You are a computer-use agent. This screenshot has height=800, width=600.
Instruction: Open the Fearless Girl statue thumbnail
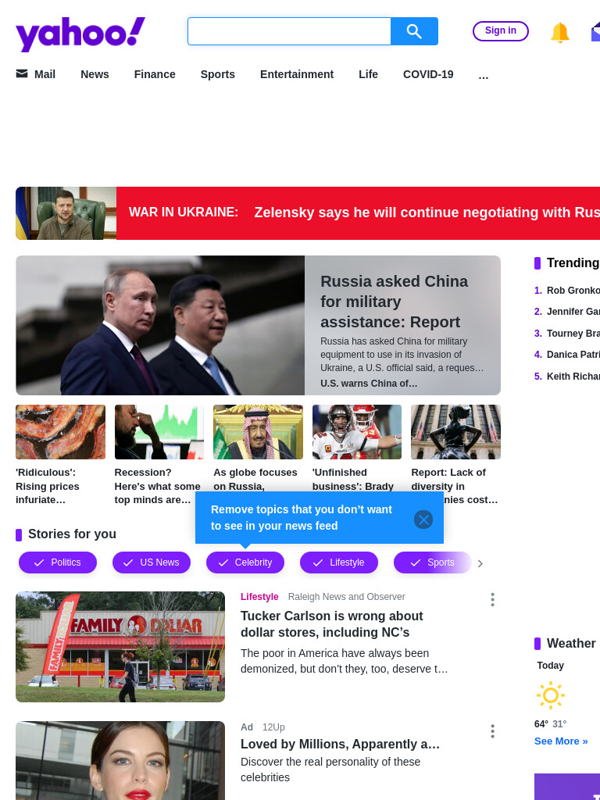455,431
